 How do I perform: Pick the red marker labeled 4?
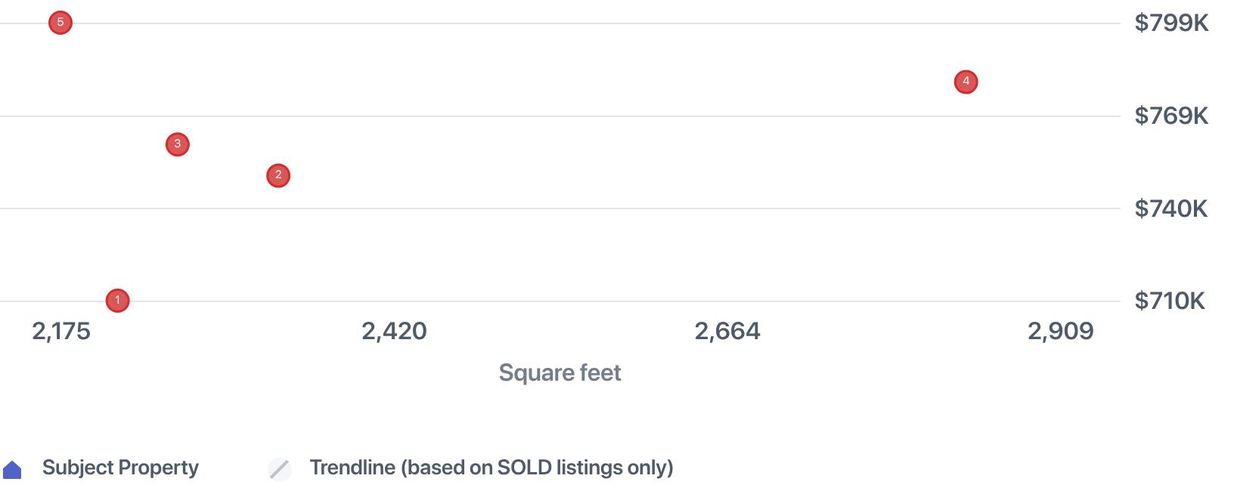click(966, 82)
